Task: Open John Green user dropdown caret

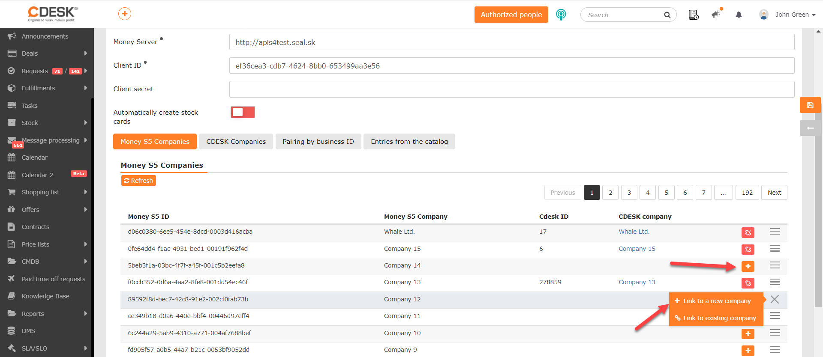Action: pyautogui.click(x=814, y=15)
